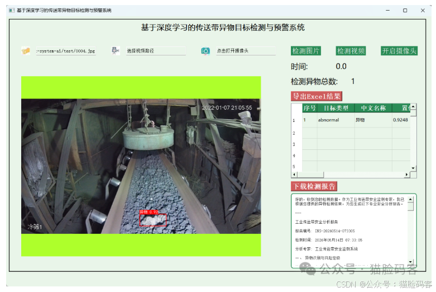Click results table scroll-right arrow
436x292 pixels.
(407, 175)
